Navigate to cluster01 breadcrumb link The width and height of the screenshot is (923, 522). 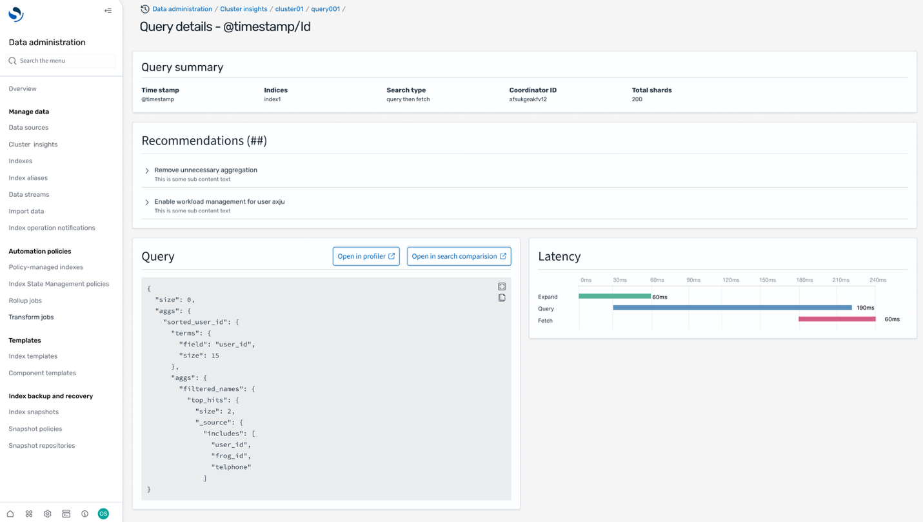[x=289, y=9]
